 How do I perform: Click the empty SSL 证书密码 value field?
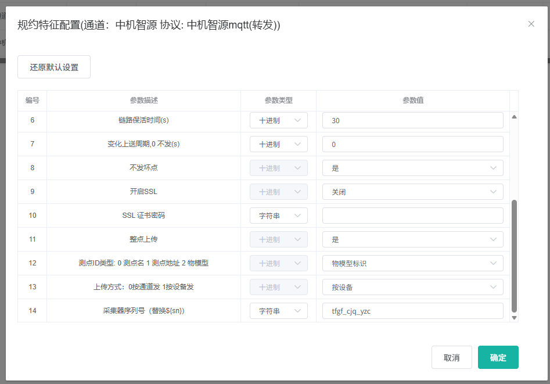coord(412,215)
